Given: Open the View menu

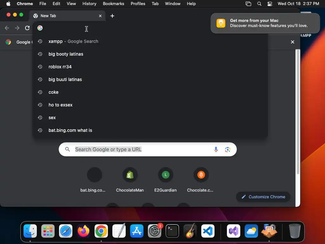Looking at the screenshot, I should coord(71,4).
